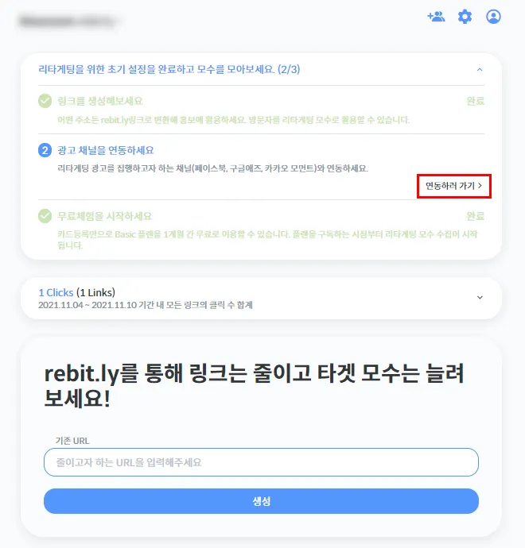Click the blurred logo at top left
The height and width of the screenshot is (548, 525).
pyautogui.click(x=68, y=21)
